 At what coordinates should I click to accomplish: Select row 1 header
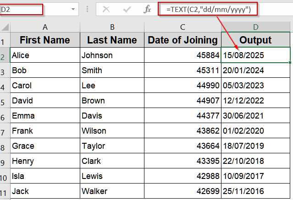coord(5,40)
